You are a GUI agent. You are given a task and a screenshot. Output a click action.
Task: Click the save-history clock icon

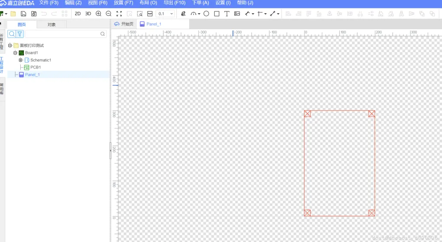34,14
